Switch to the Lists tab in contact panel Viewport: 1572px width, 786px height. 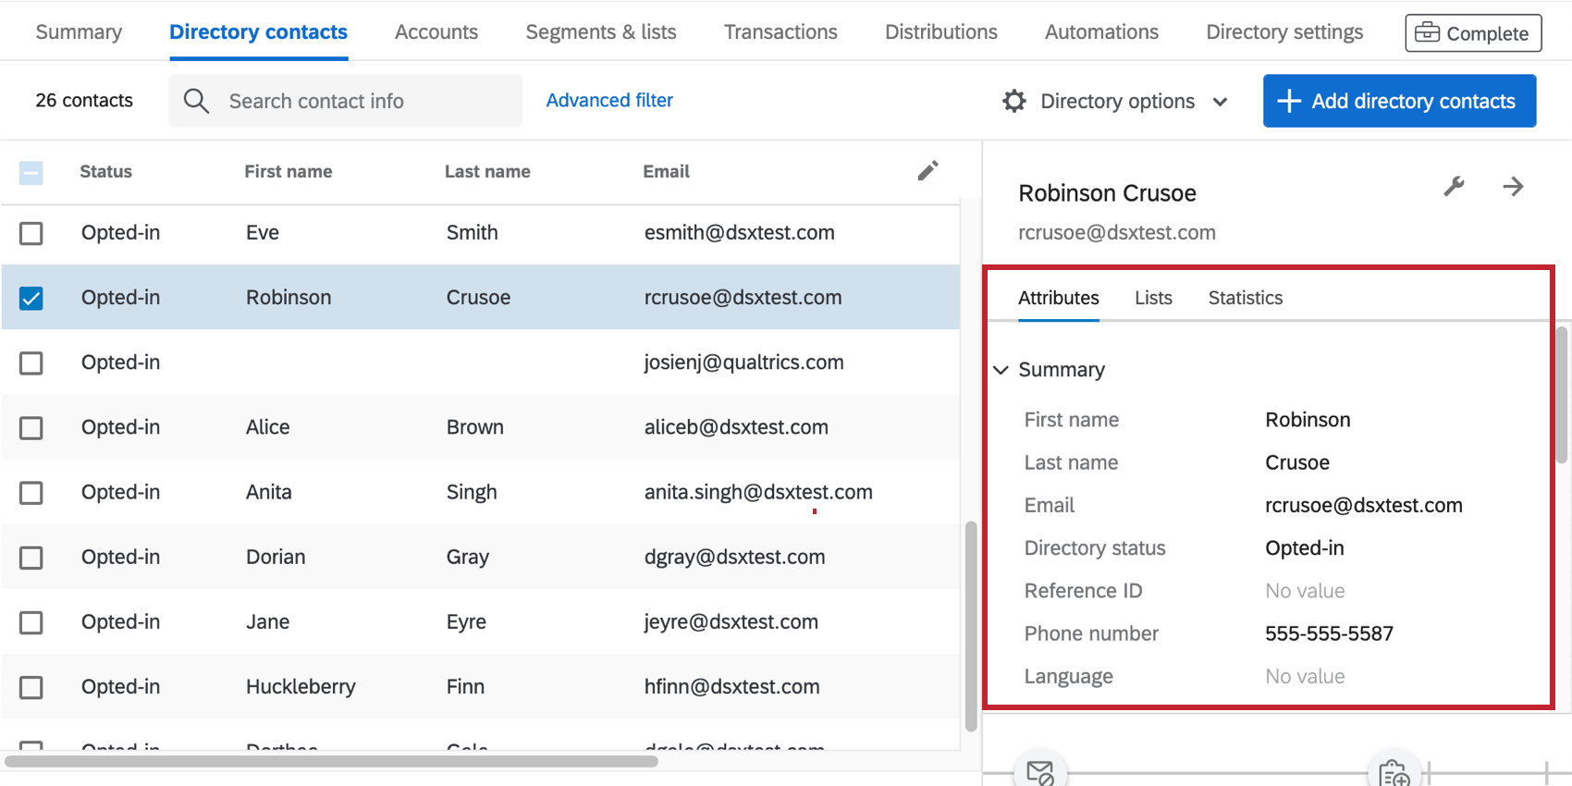pyautogui.click(x=1153, y=298)
